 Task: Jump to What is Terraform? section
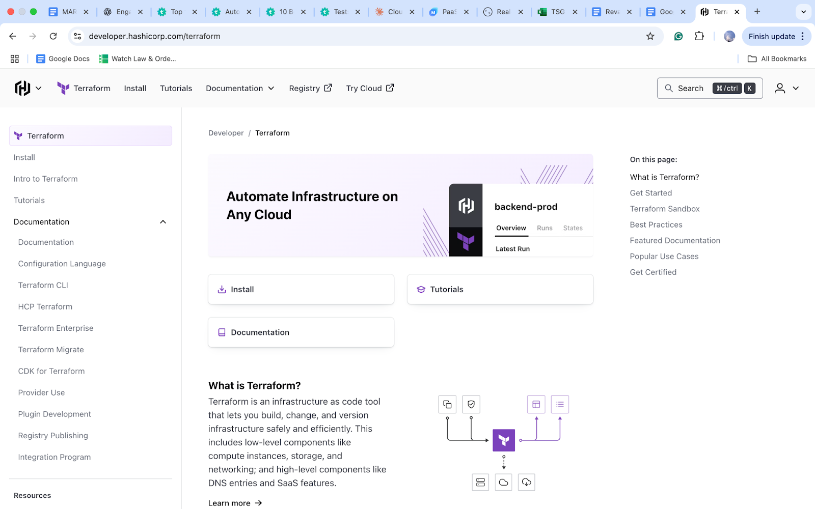click(x=664, y=177)
